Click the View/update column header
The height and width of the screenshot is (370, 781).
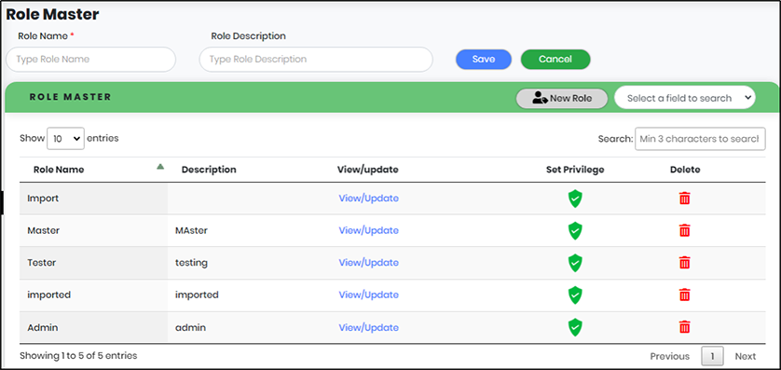point(367,170)
